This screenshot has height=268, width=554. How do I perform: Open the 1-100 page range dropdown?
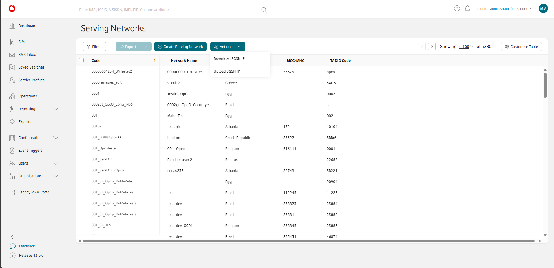click(x=466, y=47)
